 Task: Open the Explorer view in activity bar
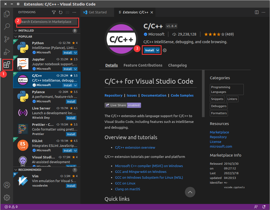point(7,14)
